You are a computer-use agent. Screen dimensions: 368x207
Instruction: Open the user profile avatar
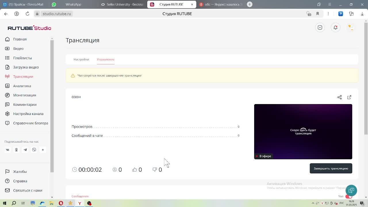click(x=351, y=27)
